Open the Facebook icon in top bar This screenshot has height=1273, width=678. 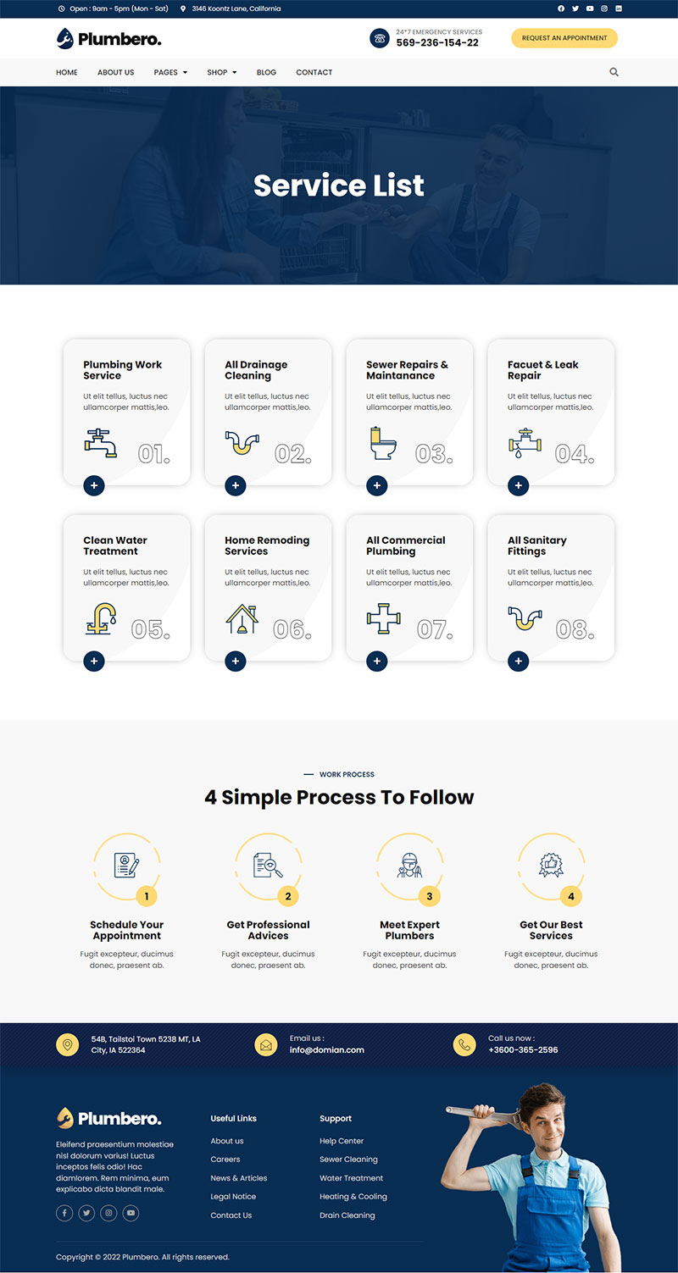(x=561, y=8)
